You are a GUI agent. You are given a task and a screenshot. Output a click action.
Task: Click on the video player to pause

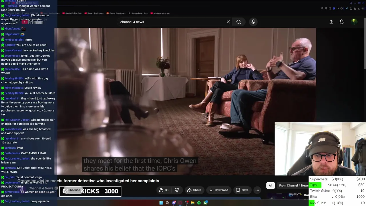pyautogui.click(x=185, y=101)
